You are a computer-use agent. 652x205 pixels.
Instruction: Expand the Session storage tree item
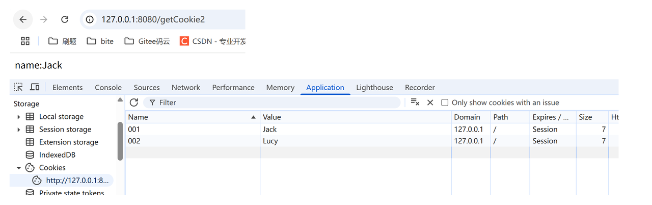pyautogui.click(x=19, y=130)
